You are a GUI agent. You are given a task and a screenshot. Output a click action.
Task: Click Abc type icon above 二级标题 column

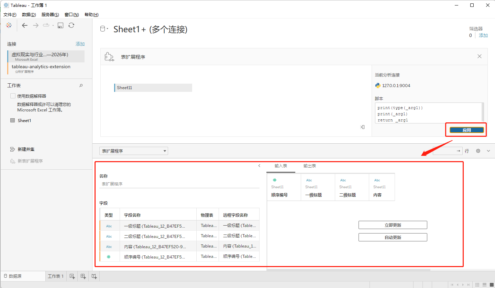(x=343, y=180)
